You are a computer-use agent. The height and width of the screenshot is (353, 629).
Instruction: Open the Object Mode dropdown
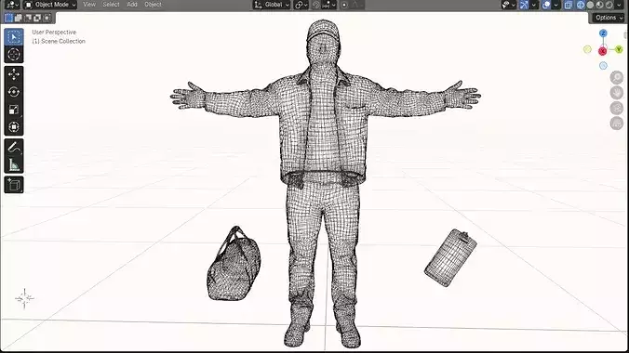pyautogui.click(x=49, y=5)
